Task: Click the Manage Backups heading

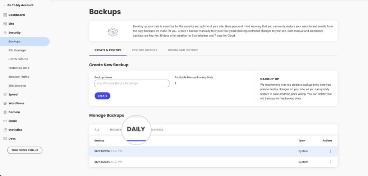Action: (x=106, y=115)
